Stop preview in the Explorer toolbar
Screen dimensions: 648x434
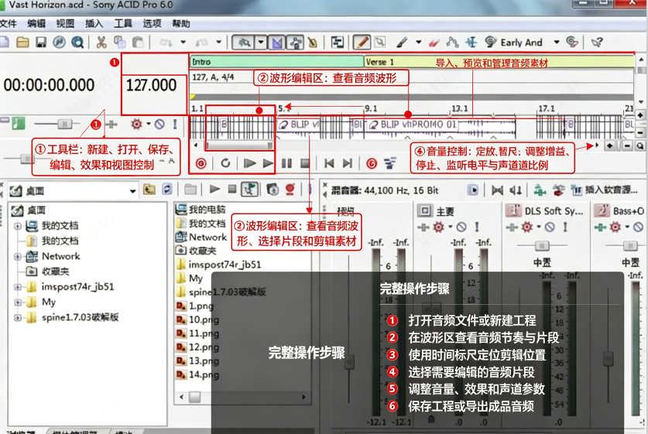coord(232,190)
